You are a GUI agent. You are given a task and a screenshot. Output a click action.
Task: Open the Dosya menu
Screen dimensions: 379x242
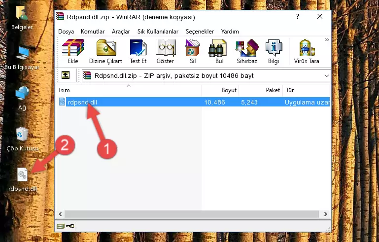pos(66,32)
